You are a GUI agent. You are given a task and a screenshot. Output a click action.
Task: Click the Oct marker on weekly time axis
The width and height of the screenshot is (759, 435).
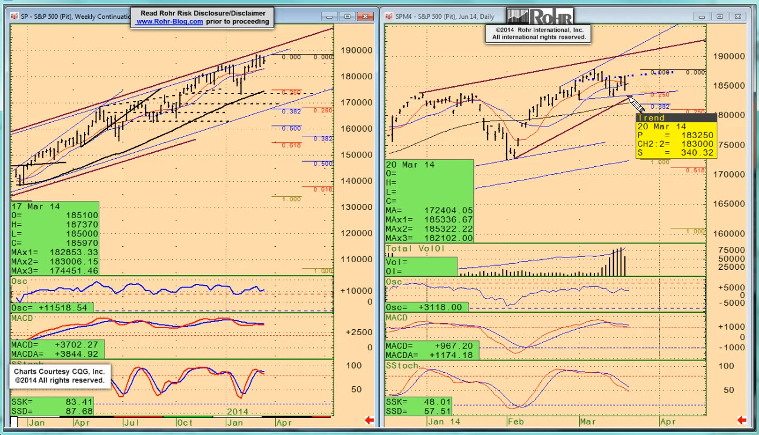[x=185, y=422]
